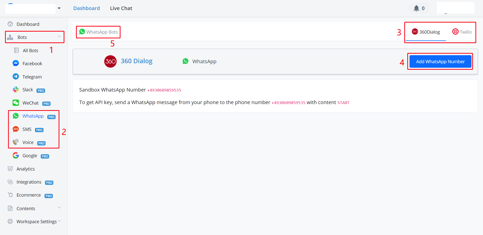Click the 360 Dialog red logo in card
Viewport: 483px width, 235px height.
[x=110, y=61]
